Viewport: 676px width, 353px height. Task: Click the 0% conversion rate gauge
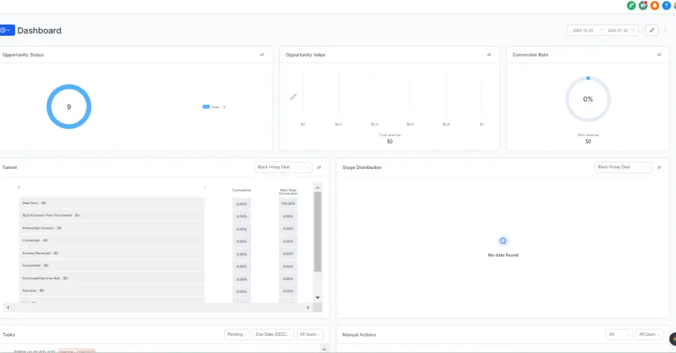point(588,99)
